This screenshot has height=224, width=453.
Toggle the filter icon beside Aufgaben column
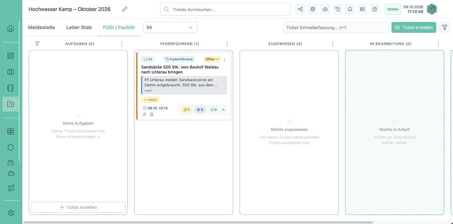click(x=37, y=44)
